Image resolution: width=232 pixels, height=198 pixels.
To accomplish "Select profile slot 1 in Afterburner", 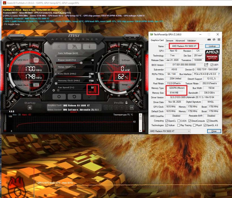I will pos(106,107).
